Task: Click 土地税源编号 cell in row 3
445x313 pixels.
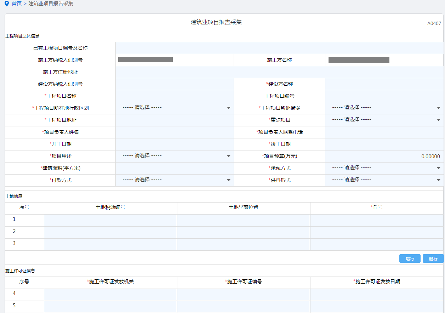Action: [110, 245]
